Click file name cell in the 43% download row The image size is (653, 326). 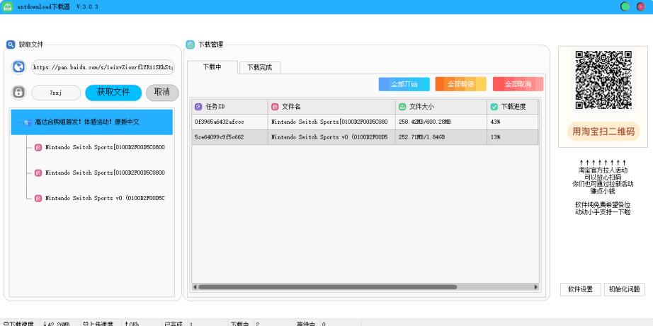click(331, 122)
